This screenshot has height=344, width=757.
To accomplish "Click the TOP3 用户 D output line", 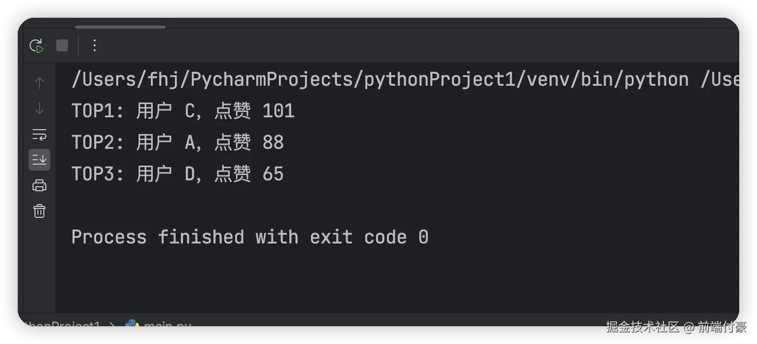I will pyautogui.click(x=177, y=174).
